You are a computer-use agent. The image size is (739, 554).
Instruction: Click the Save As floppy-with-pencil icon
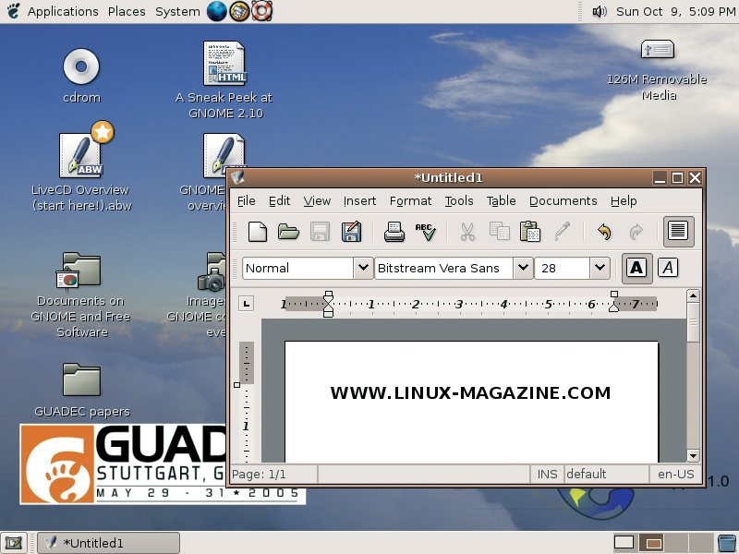[x=352, y=232]
